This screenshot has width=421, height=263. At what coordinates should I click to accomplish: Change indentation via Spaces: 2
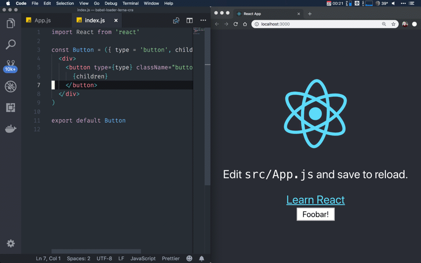pyautogui.click(x=78, y=259)
